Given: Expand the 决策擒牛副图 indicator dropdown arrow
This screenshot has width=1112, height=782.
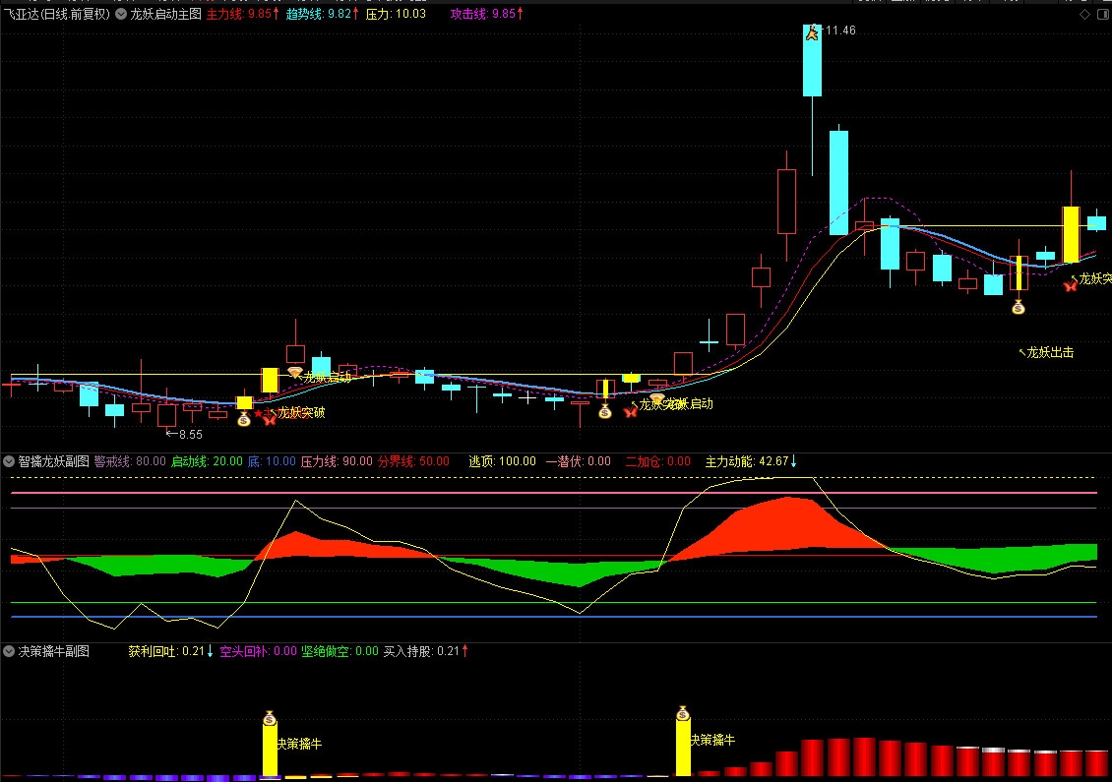Looking at the screenshot, I should (x=9, y=651).
